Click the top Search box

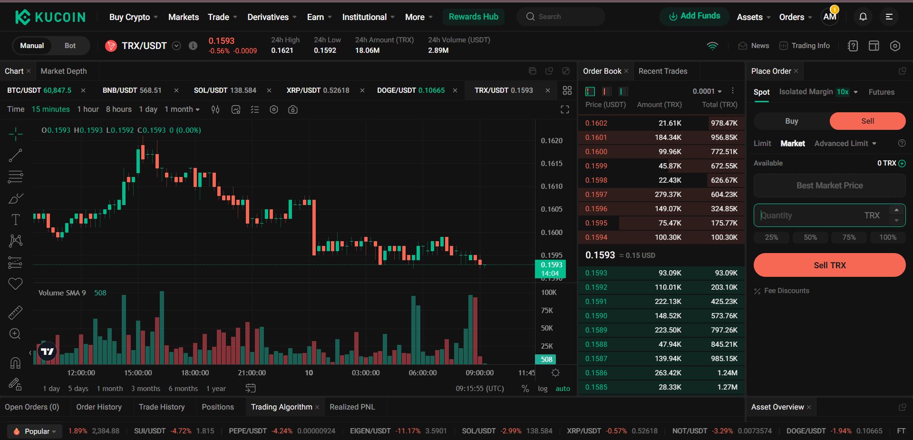click(561, 17)
